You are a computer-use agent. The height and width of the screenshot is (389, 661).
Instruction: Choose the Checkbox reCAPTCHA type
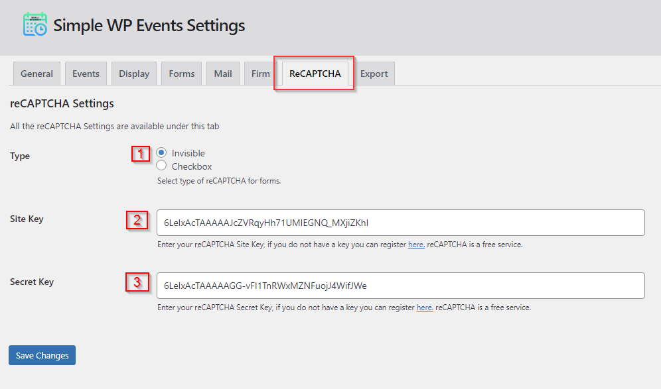[161, 166]
